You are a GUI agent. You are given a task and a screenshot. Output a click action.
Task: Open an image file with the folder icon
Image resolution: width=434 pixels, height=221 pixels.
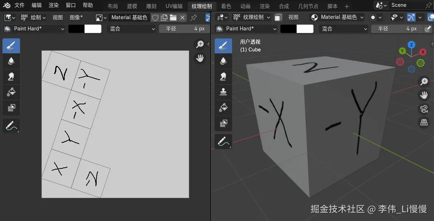[173, 18]
